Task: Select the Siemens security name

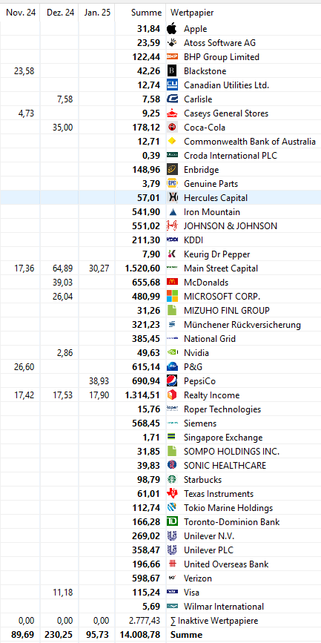Action: point(200,423)
